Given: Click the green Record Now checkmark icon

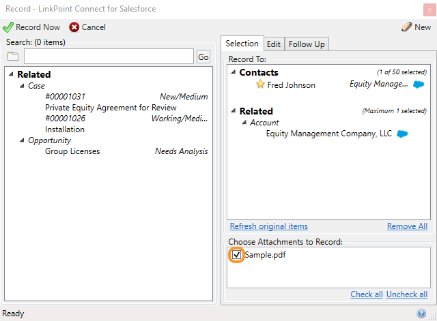Looking at the screenshot, I should click(8, 27).
